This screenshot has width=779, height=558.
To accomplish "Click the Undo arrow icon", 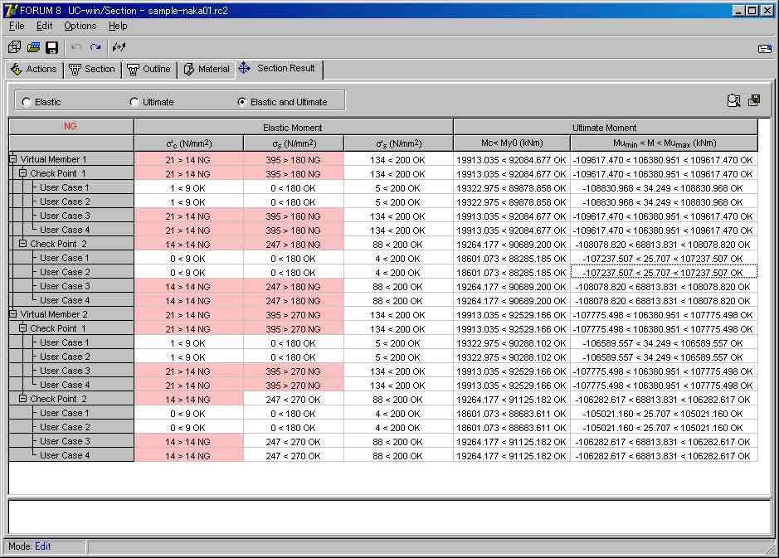I will (76, 47).
